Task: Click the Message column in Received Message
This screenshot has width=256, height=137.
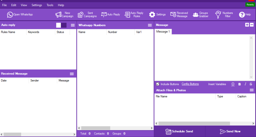Action: pyautogui.click(x=66, y=80)
